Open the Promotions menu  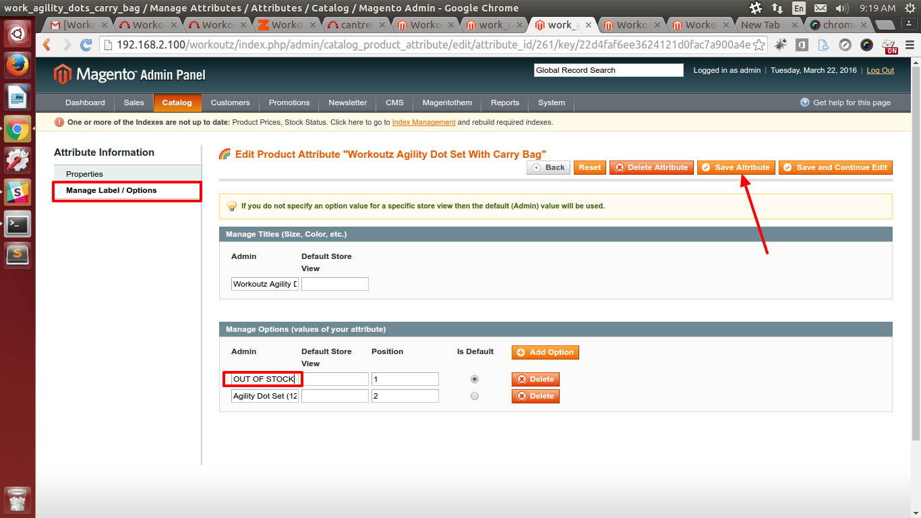point(289,103)
